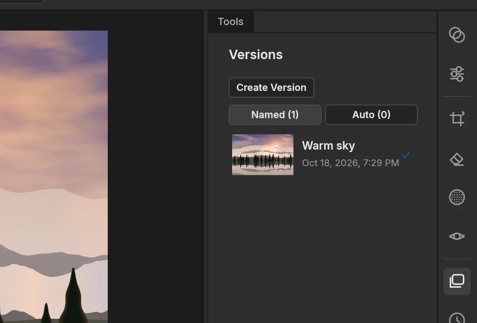Click the sunset photo on the canvas
477x323 pixels.
54,177
